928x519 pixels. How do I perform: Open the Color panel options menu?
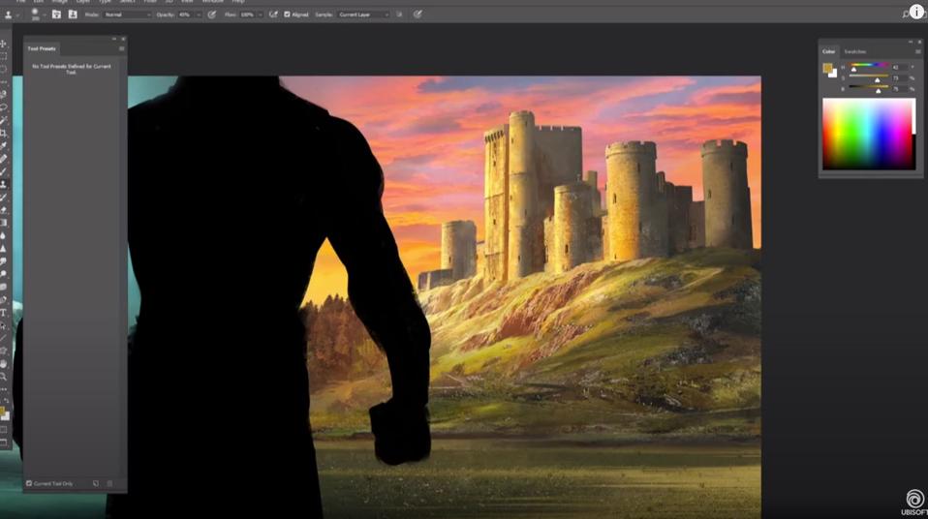pos(917,51)
